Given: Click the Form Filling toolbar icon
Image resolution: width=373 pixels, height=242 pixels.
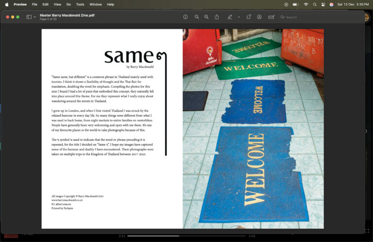Looking at the screenshot, I should click(x=271, y=17).
